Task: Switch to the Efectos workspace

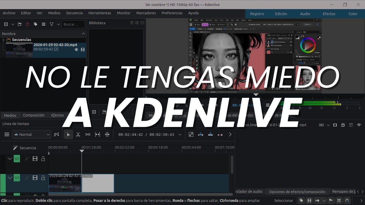Action: point(329,14)
